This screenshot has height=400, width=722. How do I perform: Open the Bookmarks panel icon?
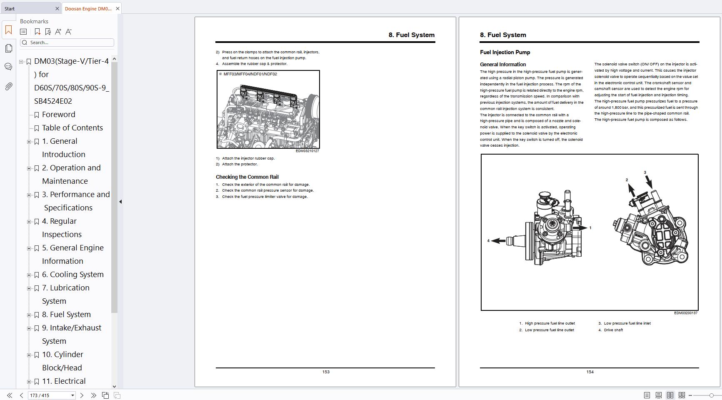8,30
